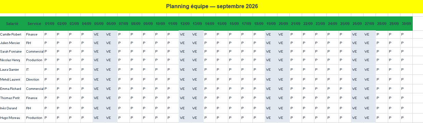Viewport: 423px width, 123px height.
Task: Select the 01/09 date header
Action: [50, 24]
